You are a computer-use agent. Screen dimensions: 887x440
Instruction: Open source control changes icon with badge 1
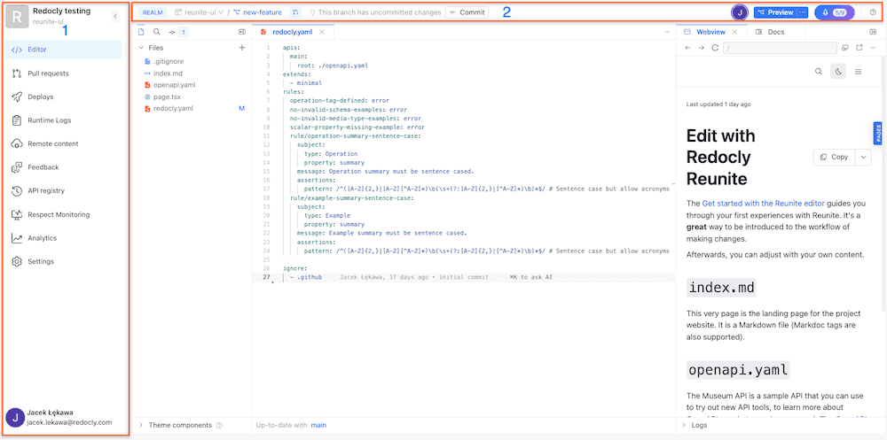(x=178, y=32)
